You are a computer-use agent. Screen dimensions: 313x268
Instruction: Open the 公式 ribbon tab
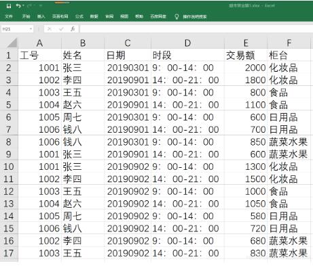[x=79, y=16]
